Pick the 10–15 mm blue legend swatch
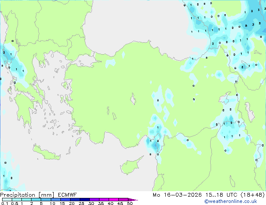The image size is (266, 205). tap(55, 200)
